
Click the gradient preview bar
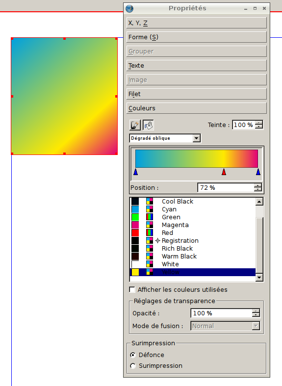197,159
